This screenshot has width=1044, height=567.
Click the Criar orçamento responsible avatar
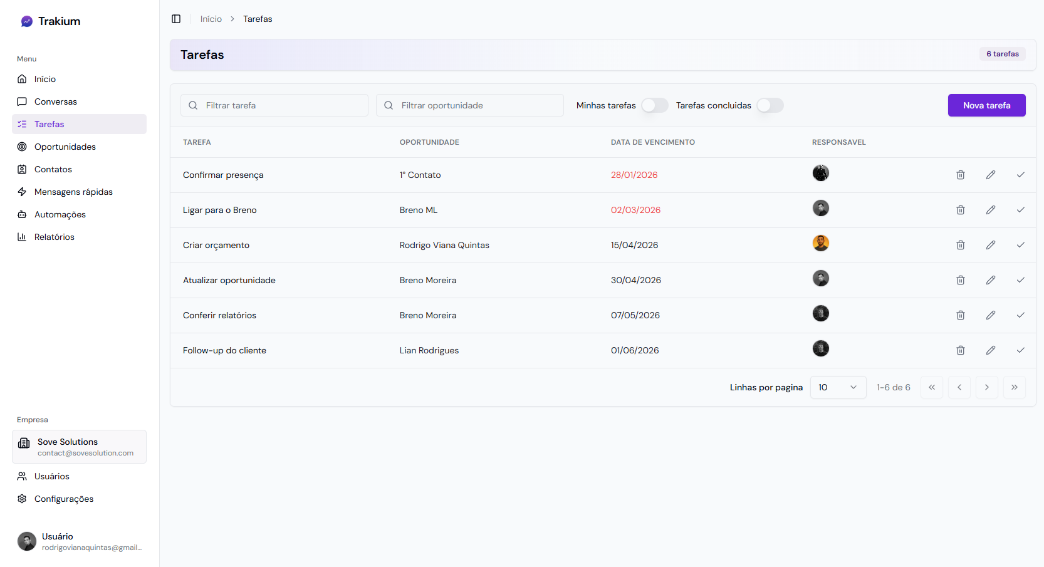coord(820,243)
